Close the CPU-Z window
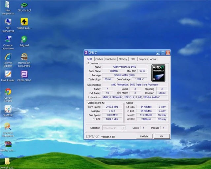Viewport: 211px width, 169px height. pyautogui.click(x=168, y=52)
